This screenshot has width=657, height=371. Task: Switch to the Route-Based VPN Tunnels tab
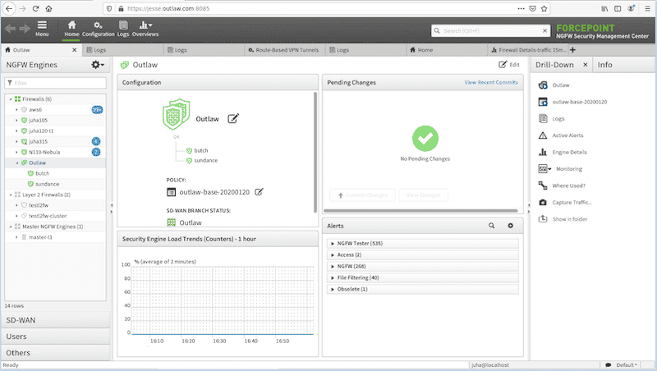(x=283, y=50)
